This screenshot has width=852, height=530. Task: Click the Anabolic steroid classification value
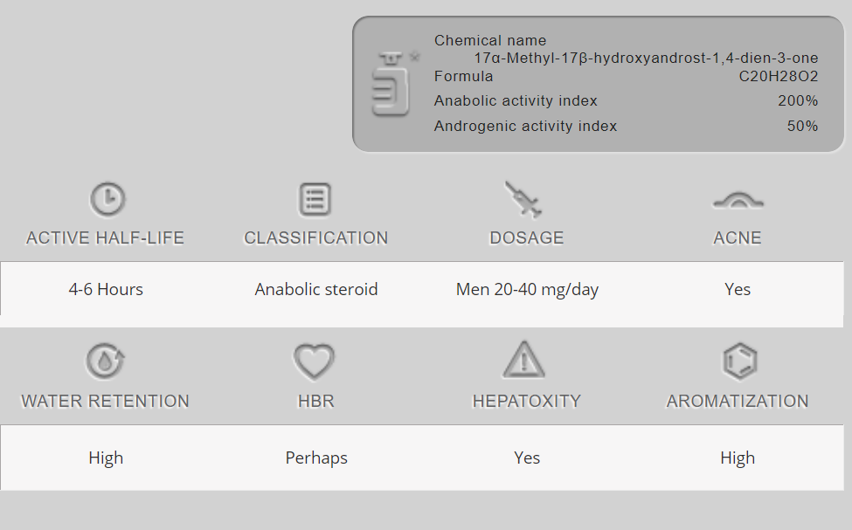(316, 290)
